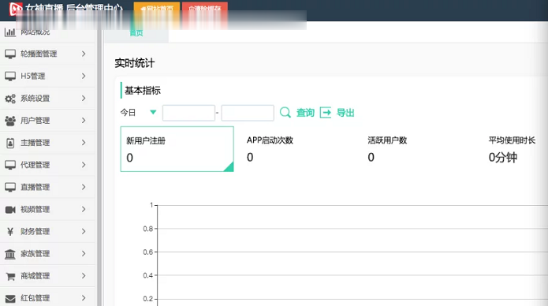Expand 财务管理 menu chevron
Viewport: 548px width, 306px height.
84,231
